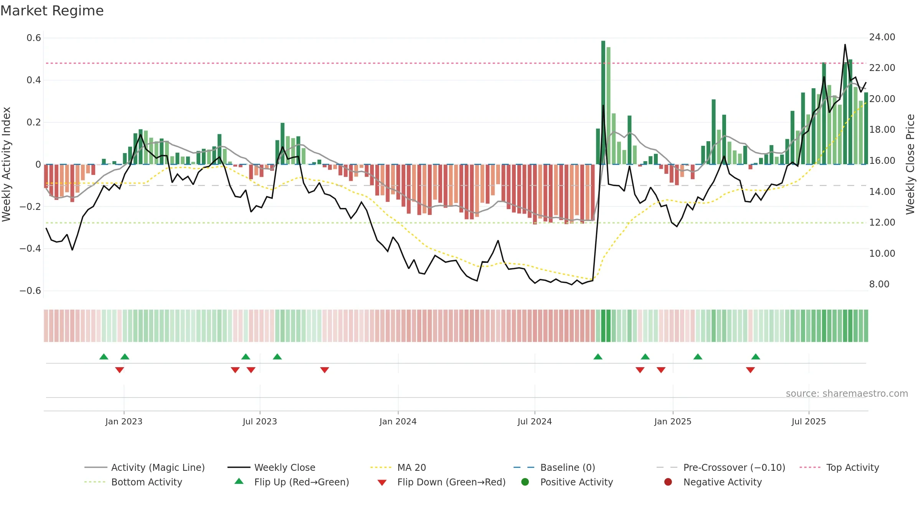
Task: Click the 22.00 price axis tick
Action: tap(882, 68)
